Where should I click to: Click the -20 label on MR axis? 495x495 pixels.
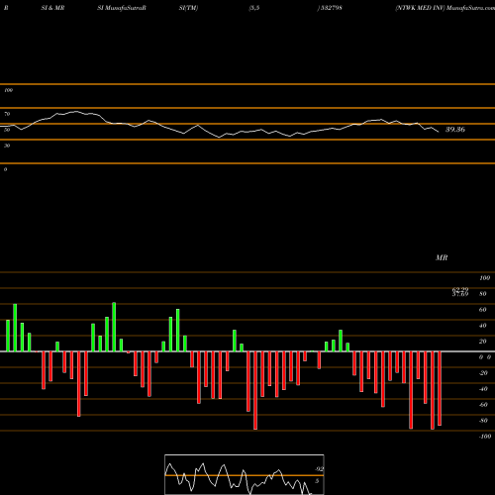pyautogui.click(x=483, y=373)
